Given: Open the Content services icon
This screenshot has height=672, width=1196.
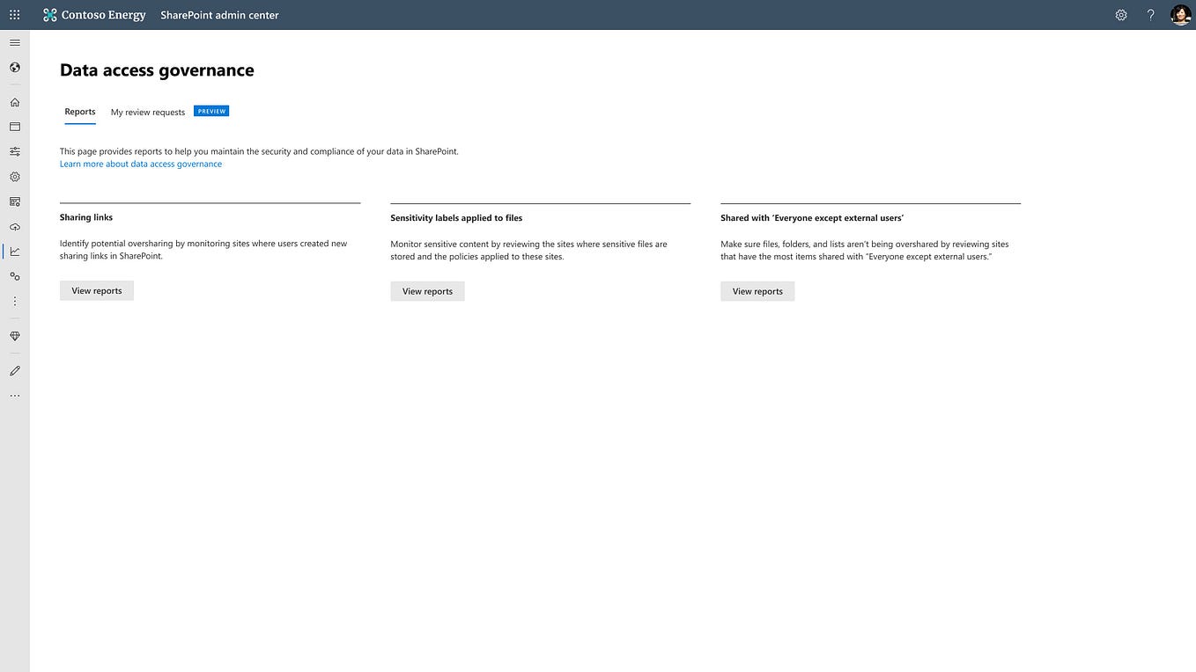Looking at the screenshot, I should pos(14,201).
